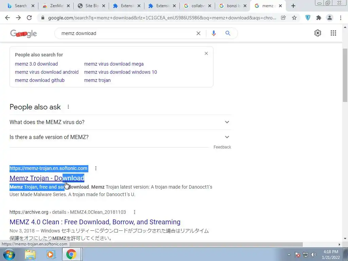Reload the current page
This screenshot has width=348, height=261.
tap(29, 18)
